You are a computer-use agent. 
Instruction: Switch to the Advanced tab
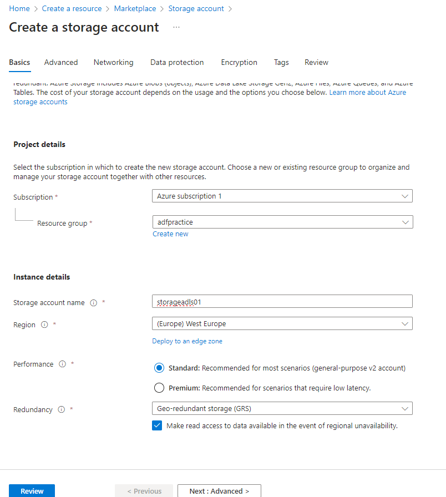(61, 62)
